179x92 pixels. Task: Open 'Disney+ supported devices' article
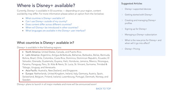click(138, 9)
